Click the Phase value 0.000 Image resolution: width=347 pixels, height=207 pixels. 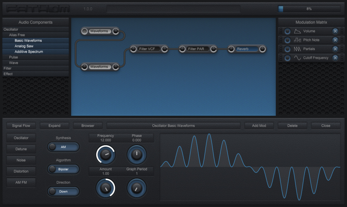(x=136, y=140)
